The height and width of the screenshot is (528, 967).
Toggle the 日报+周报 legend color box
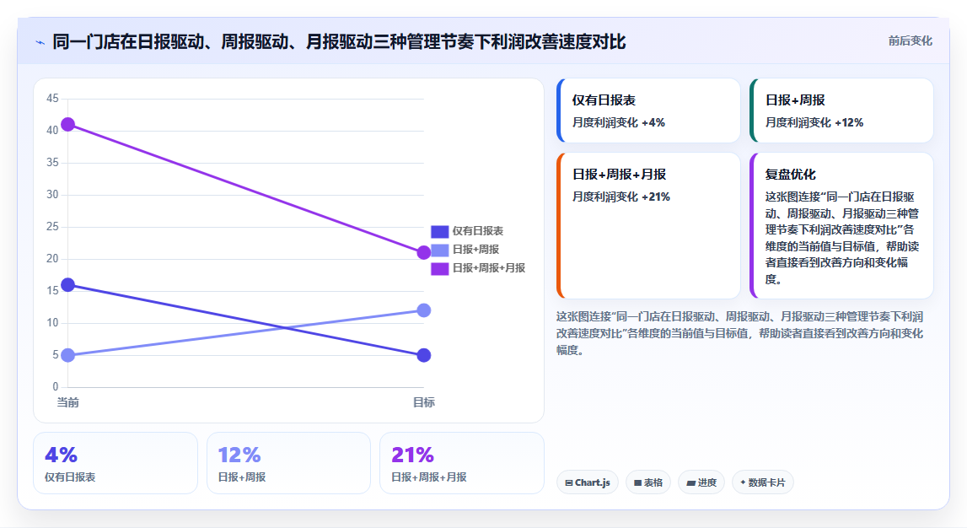click(440, 250)
